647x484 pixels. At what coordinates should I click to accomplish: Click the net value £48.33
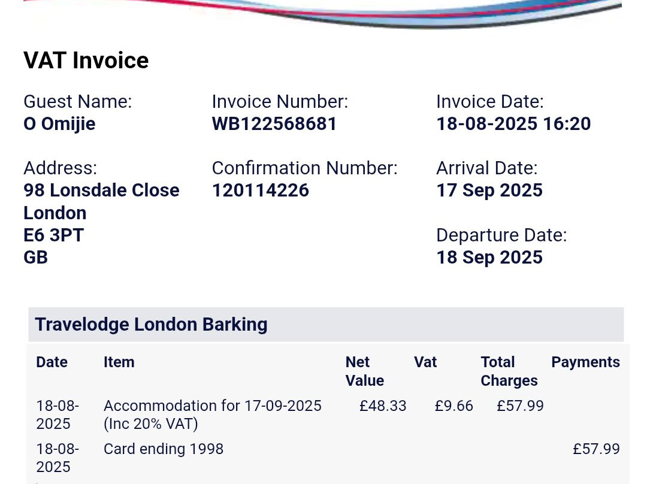tap(383, 406)
